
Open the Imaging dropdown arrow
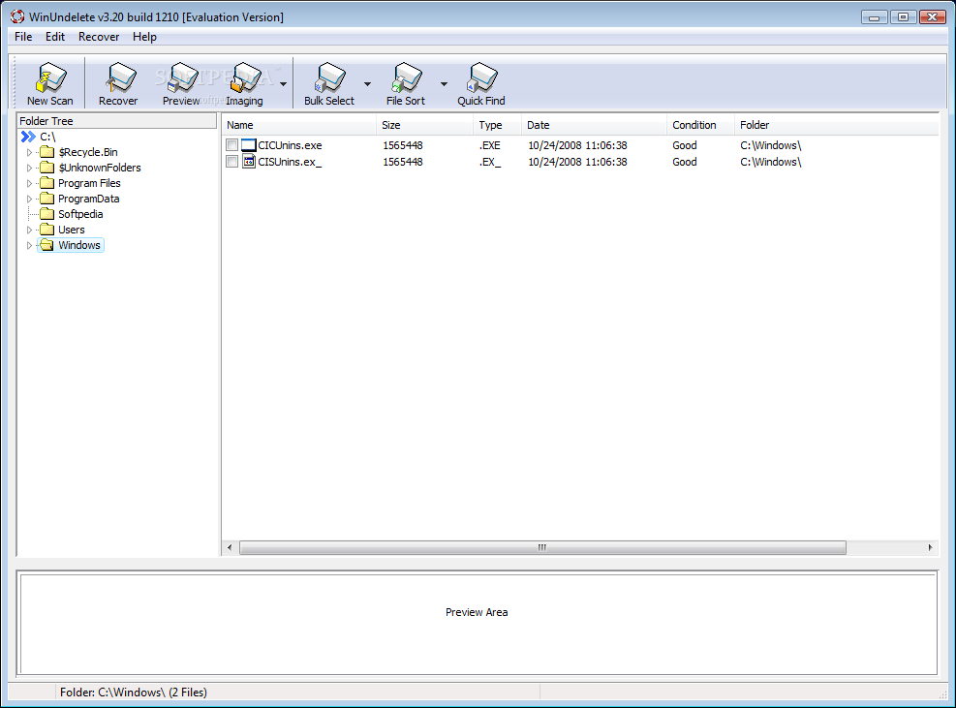pyautogui.click(x=284, y=84)
